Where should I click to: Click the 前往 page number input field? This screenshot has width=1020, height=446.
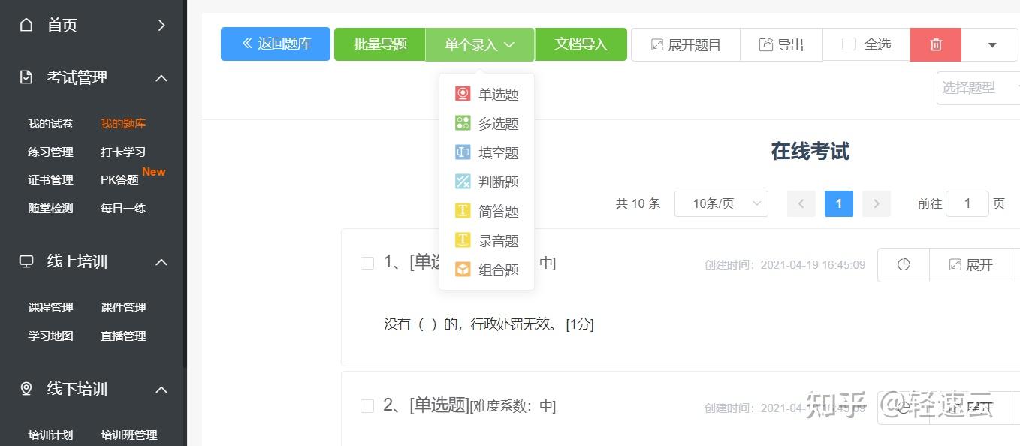pyautogui.click(x=967, y=203)
